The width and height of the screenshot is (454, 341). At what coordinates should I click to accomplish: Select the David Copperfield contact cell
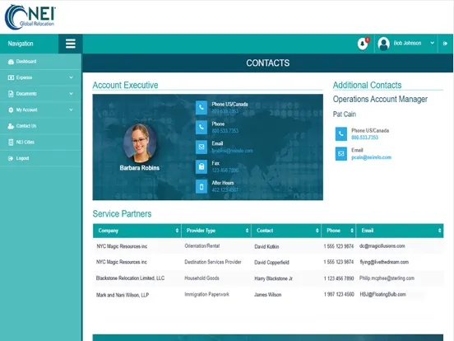pyautogui.click(x=271, y=263)
